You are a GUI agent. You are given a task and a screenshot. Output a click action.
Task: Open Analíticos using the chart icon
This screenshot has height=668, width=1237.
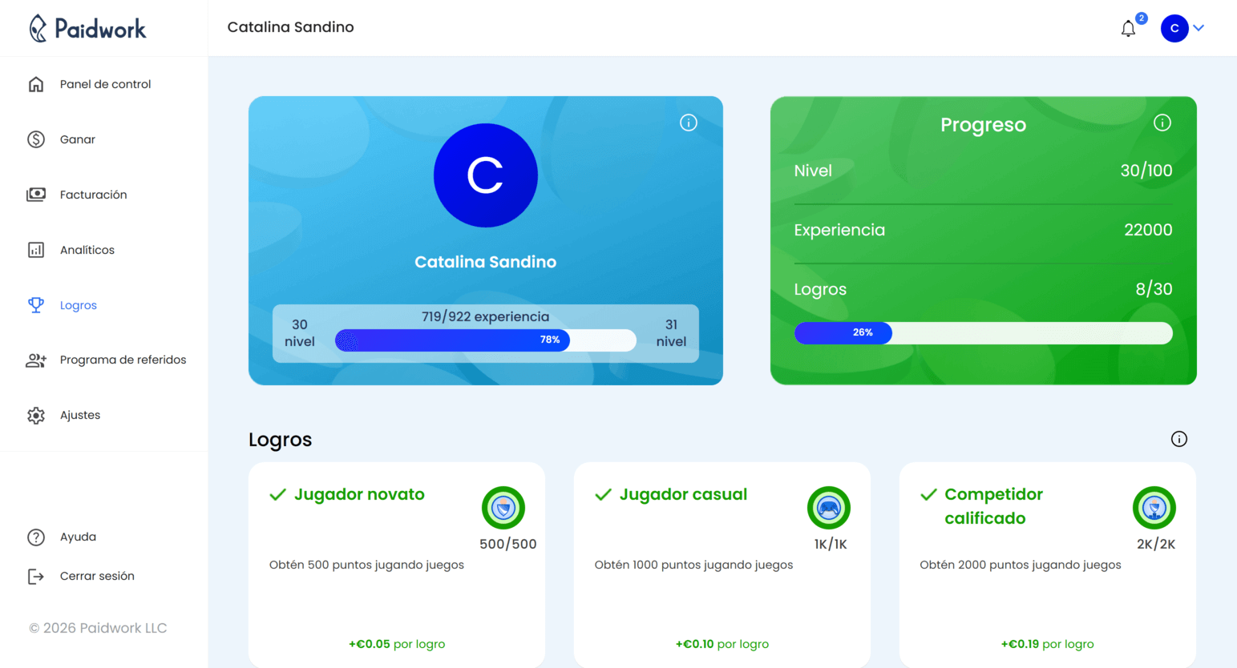point(36,249)
